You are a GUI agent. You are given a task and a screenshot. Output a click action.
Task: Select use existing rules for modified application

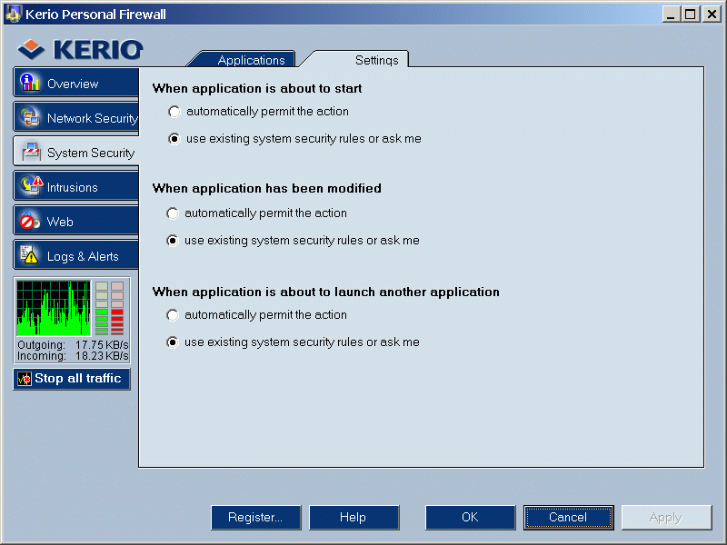pyautogui.click(x=173, y=241)
